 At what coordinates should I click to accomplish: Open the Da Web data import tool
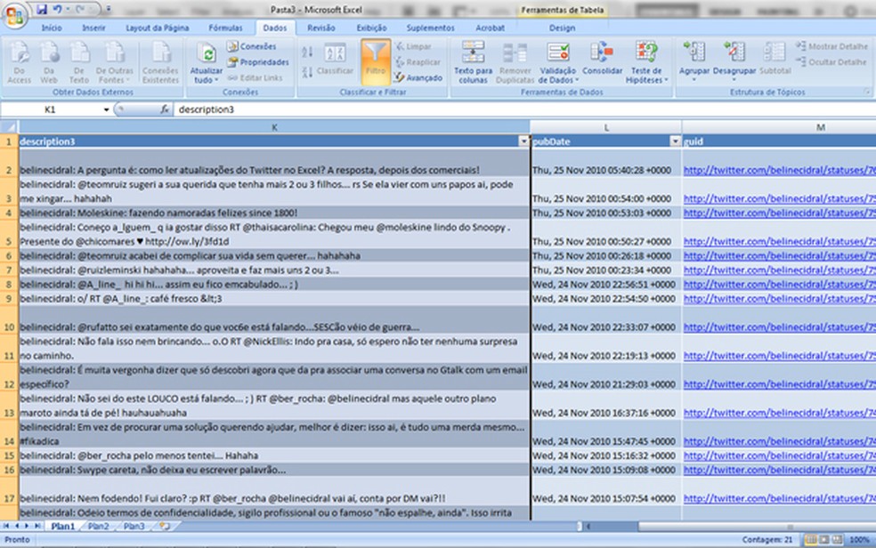pos(50,62)
